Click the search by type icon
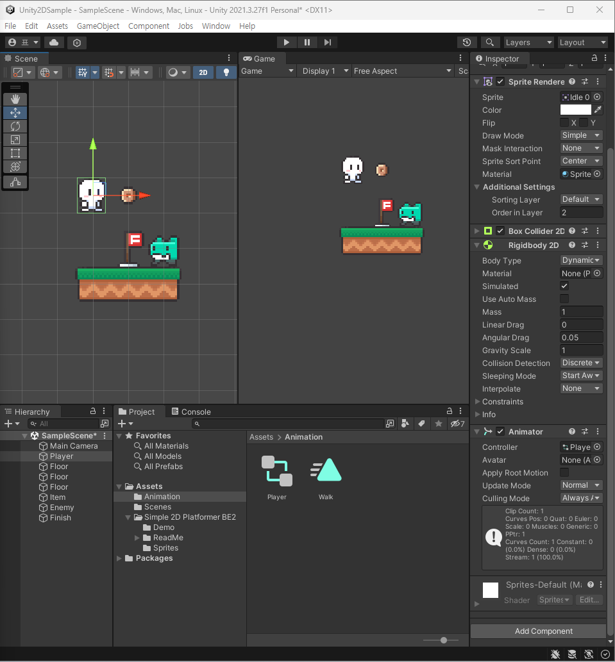The height and width of the screenshot is (662, 615). pyautogui.click(x=405, y=424)
